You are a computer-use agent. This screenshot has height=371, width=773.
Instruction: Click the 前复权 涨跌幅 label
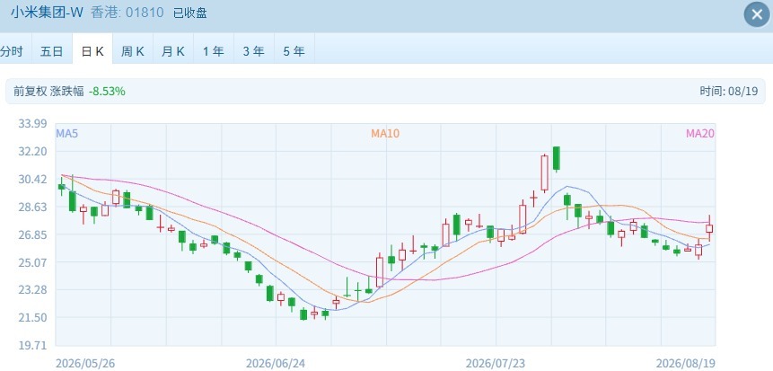coord(48,92)
